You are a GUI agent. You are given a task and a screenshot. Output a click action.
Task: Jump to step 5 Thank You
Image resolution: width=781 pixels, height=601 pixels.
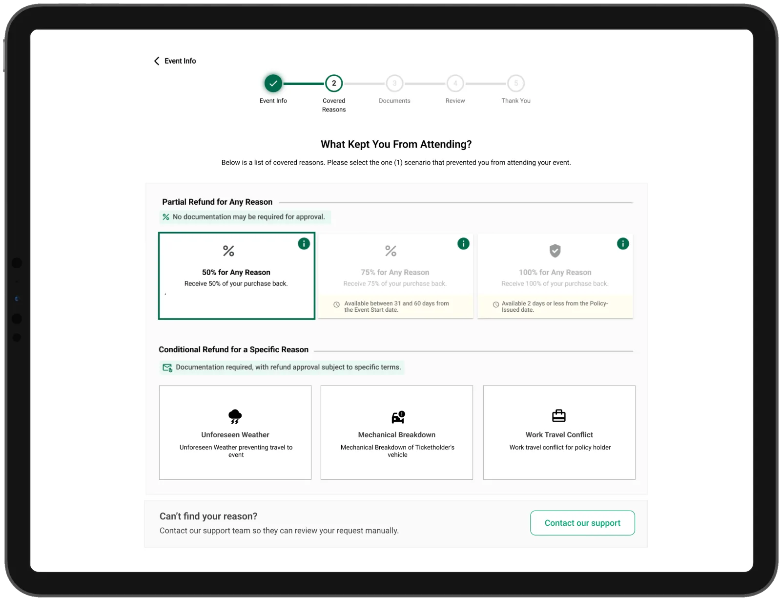tap(516, 84)
